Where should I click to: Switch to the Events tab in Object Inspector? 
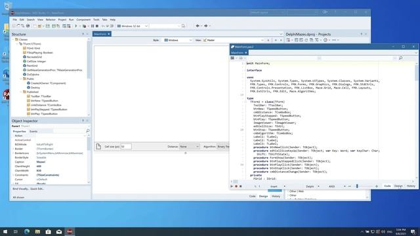pyautogui.click(x=33, y=131)
